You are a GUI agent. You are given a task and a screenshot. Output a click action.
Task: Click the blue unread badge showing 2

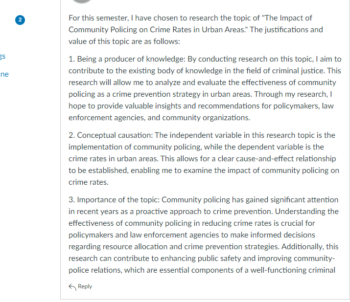click(x=20, y=20)
